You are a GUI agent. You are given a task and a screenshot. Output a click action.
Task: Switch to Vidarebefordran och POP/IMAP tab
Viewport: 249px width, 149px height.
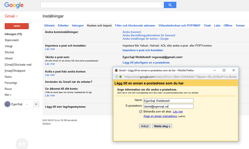pos(179,25)
